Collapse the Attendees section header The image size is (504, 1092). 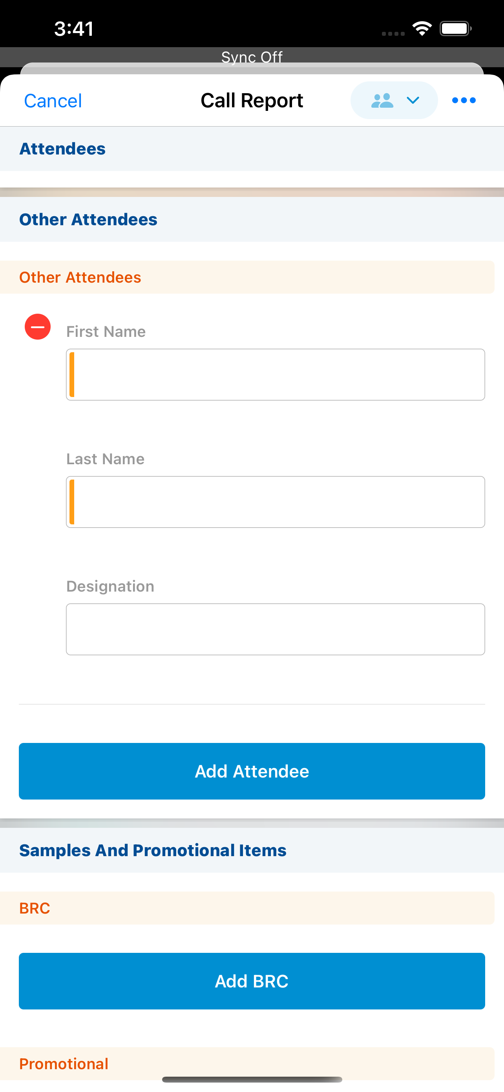[x=63, y=149]
